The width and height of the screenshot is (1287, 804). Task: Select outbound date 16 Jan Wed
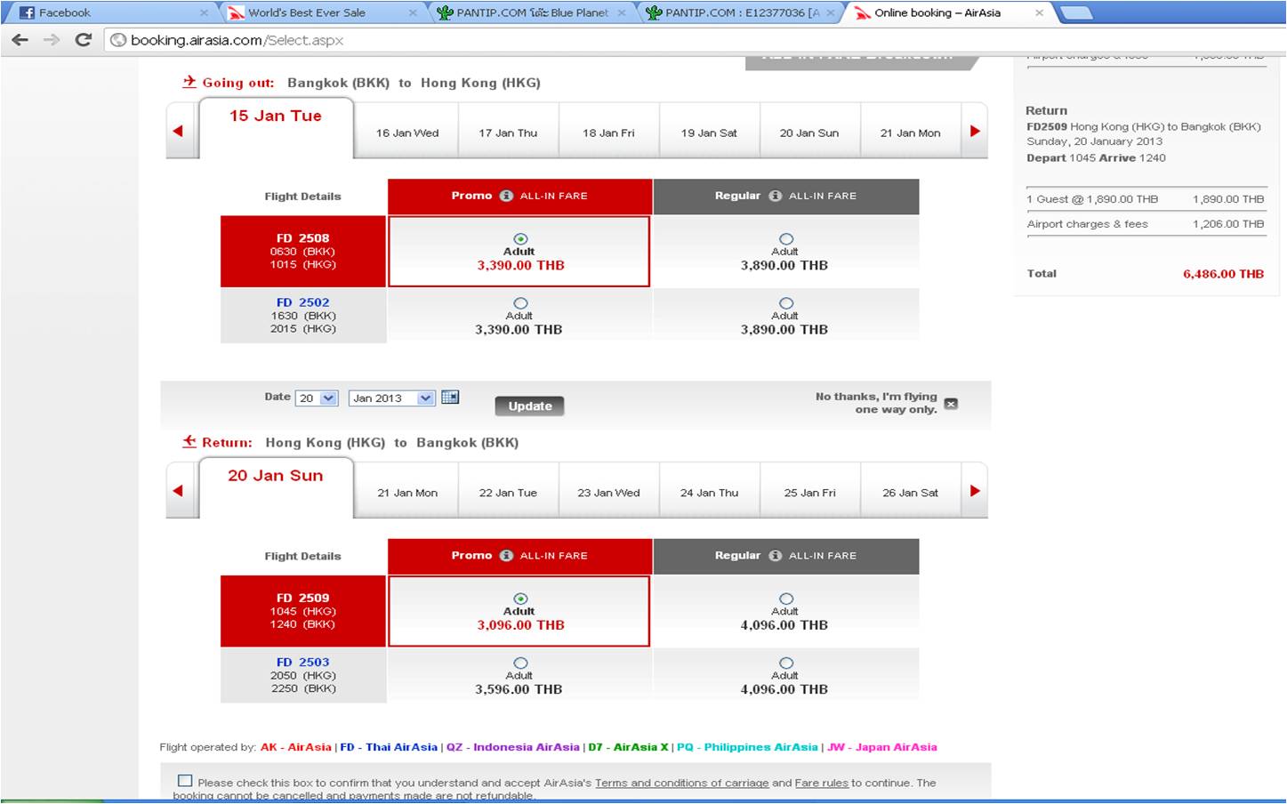pyautogui.click(x=407, y=133)
